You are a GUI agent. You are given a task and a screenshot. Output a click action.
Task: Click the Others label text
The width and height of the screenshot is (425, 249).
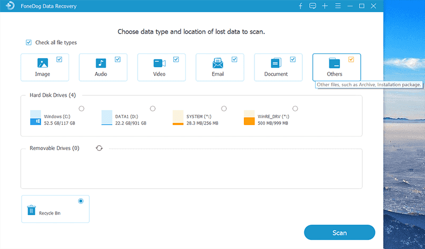335,74
